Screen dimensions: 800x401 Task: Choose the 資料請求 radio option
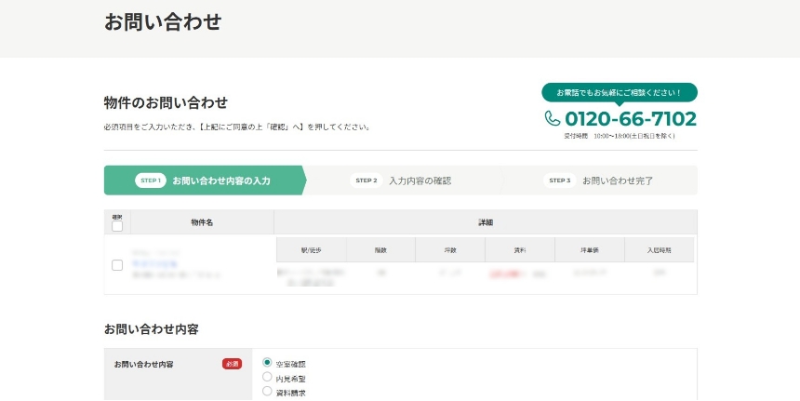tap(267, 392)
